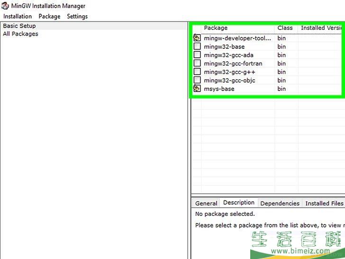Tick the mingw32-gcc-objc checkbox
345x259 pixels.
tap(197, 80)
